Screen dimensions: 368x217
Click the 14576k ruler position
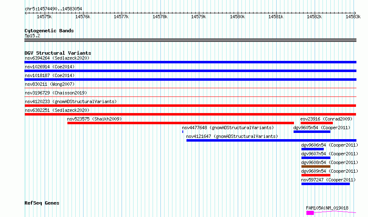click(83, 17)
